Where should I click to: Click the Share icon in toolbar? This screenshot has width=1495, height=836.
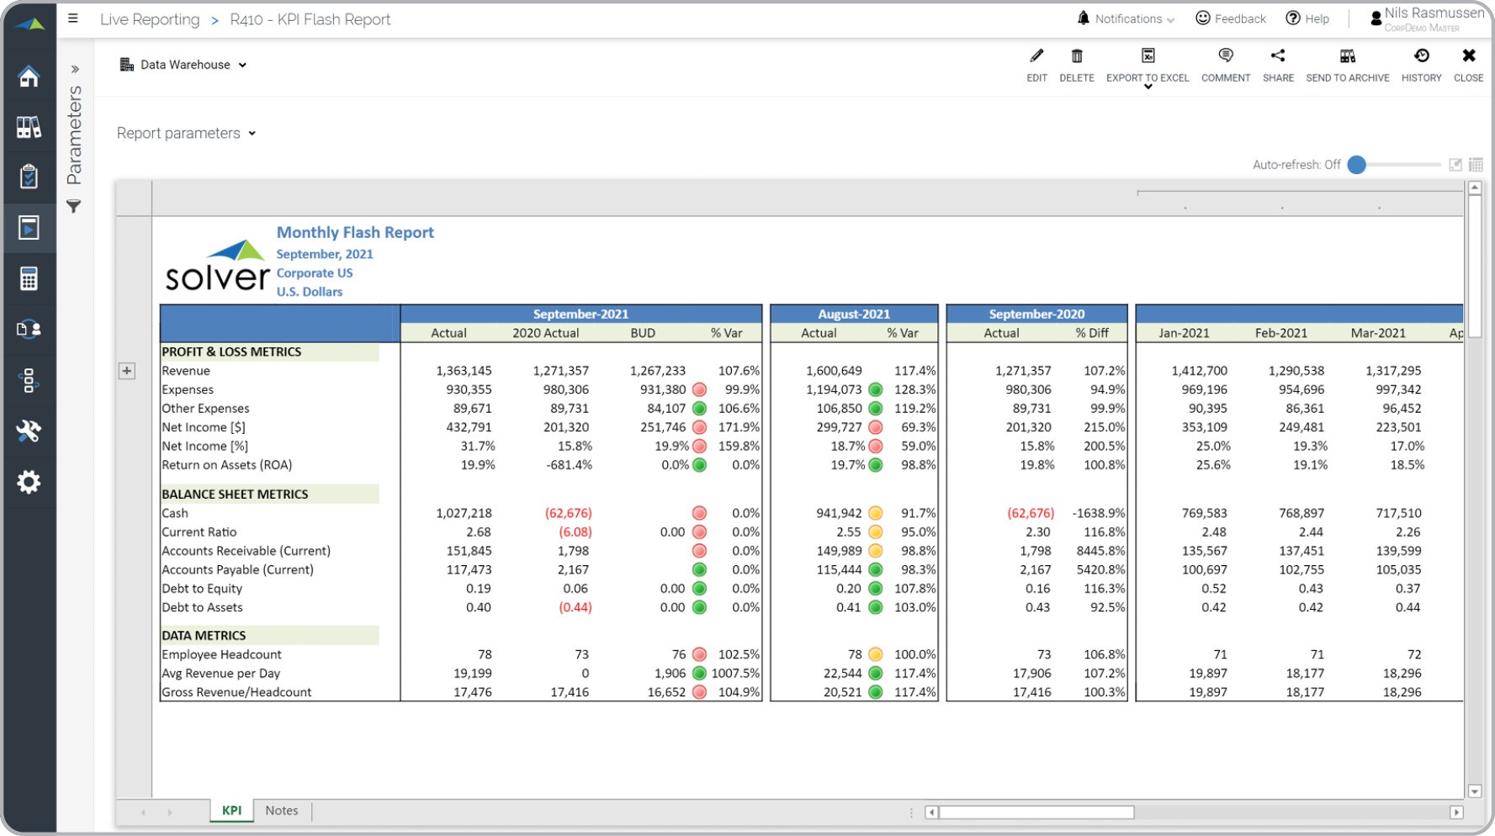point(1277,56)
